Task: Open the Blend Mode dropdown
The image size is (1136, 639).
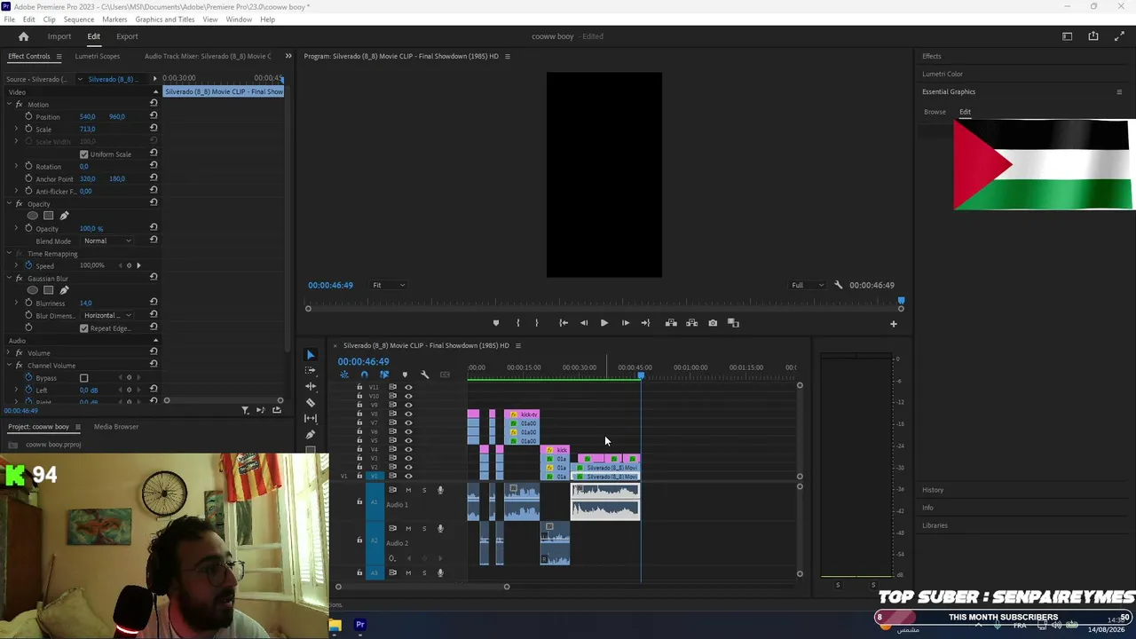Action: (107, 241)
